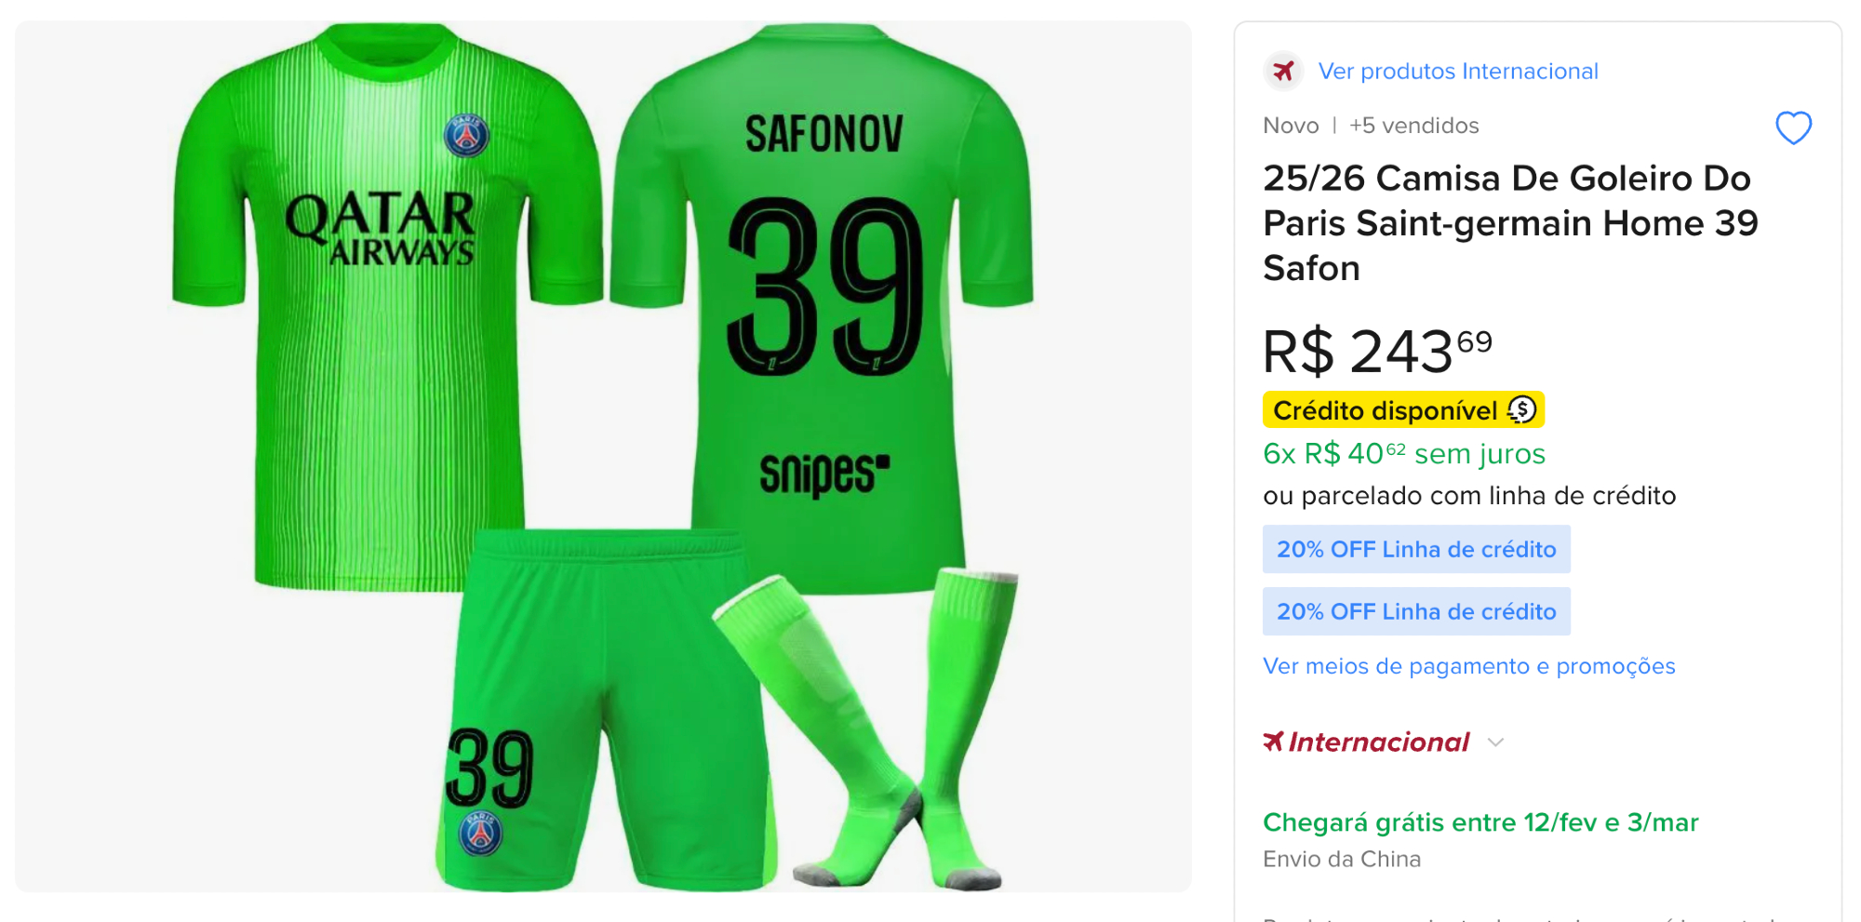Click the SAFONOV name on jersey back
Viewport: 1861px width, 922px height.
click(824, 135)
